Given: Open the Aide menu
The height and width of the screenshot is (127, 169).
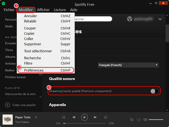Looking at the screenshot, I should click(x=74, y=10).
